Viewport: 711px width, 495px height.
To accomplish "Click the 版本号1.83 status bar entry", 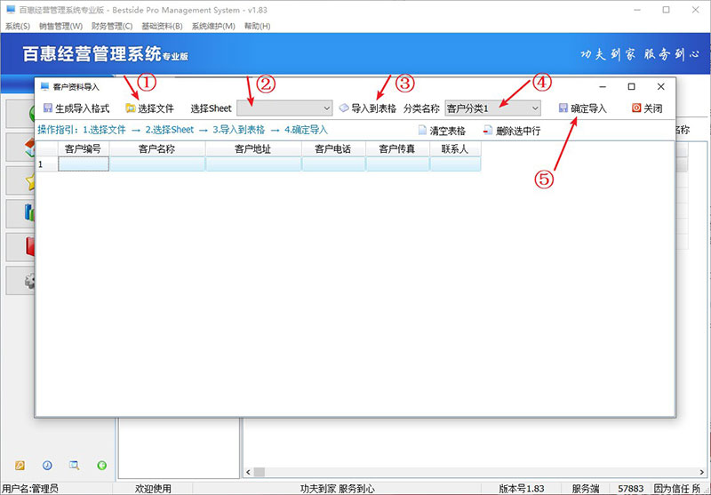I will coord(522,488).
